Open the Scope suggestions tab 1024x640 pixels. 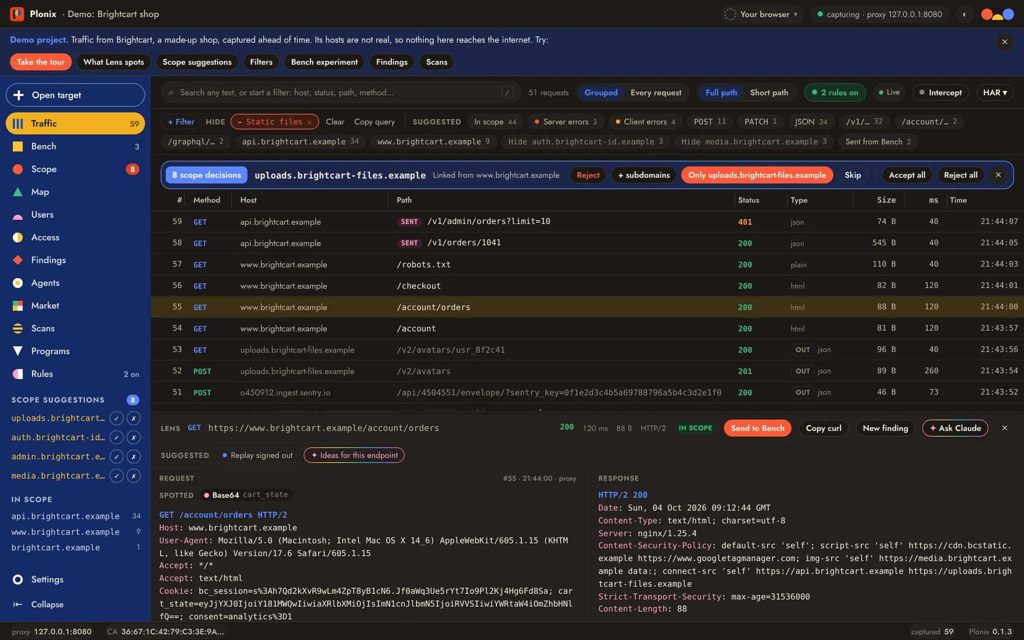(197, 62)
